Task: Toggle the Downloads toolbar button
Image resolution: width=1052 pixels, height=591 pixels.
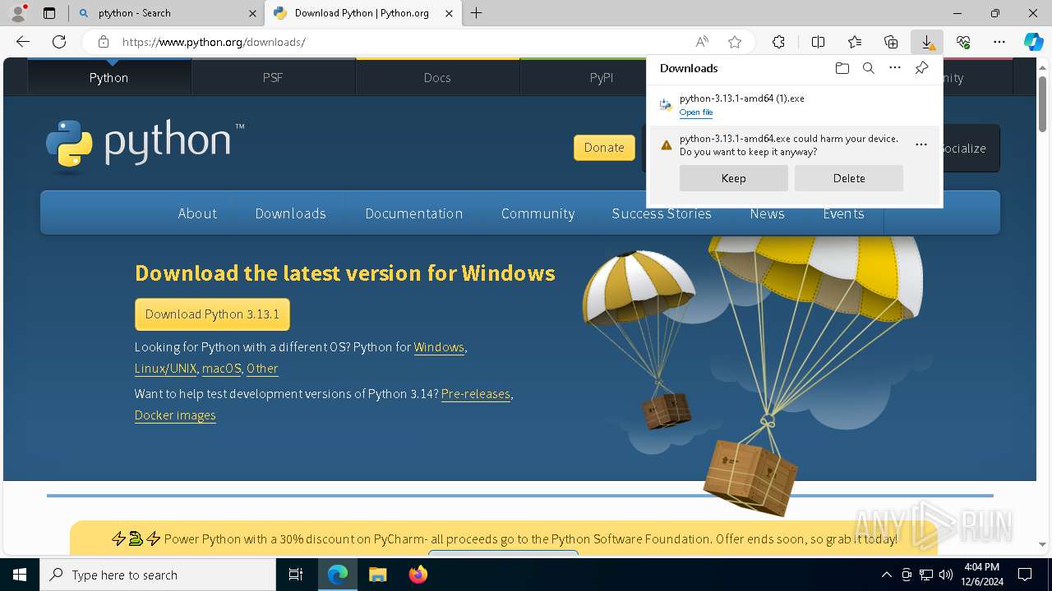Action: click(x=927, y=42)
